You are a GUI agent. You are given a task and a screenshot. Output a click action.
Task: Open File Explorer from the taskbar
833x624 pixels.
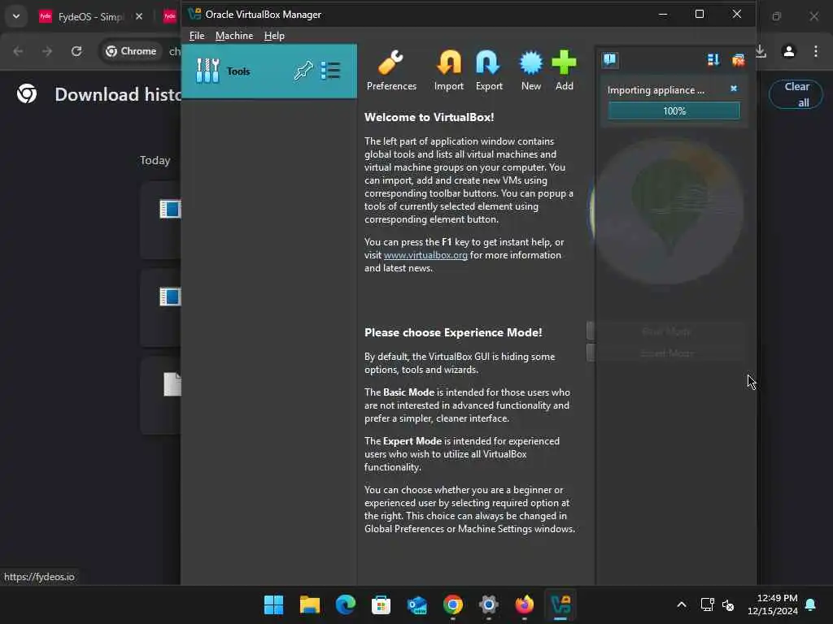(x=310, y=604)
